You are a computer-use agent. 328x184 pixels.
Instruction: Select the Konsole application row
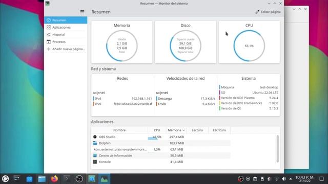pyautogui.click(x=161, y=162)
